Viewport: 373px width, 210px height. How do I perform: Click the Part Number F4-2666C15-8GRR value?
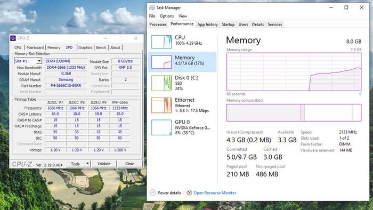tap(66, 86)
